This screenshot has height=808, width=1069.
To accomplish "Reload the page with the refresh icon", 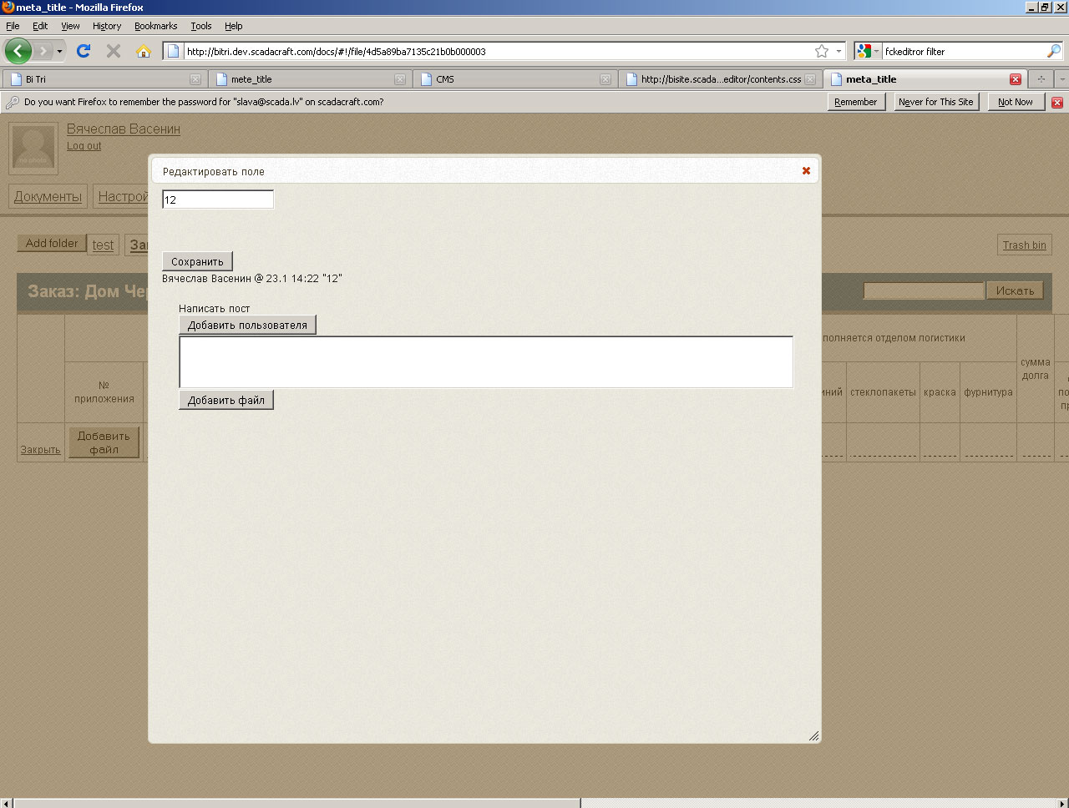I will 84,51.
